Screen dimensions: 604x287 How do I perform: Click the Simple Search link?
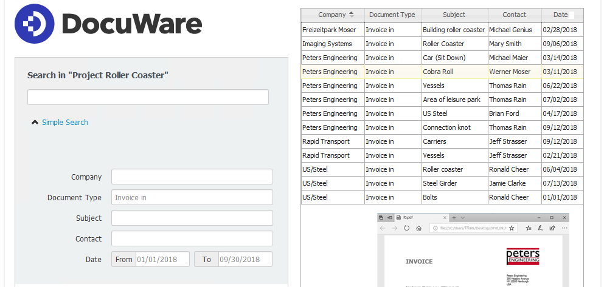pyautogui.click(x=64, y=123)
